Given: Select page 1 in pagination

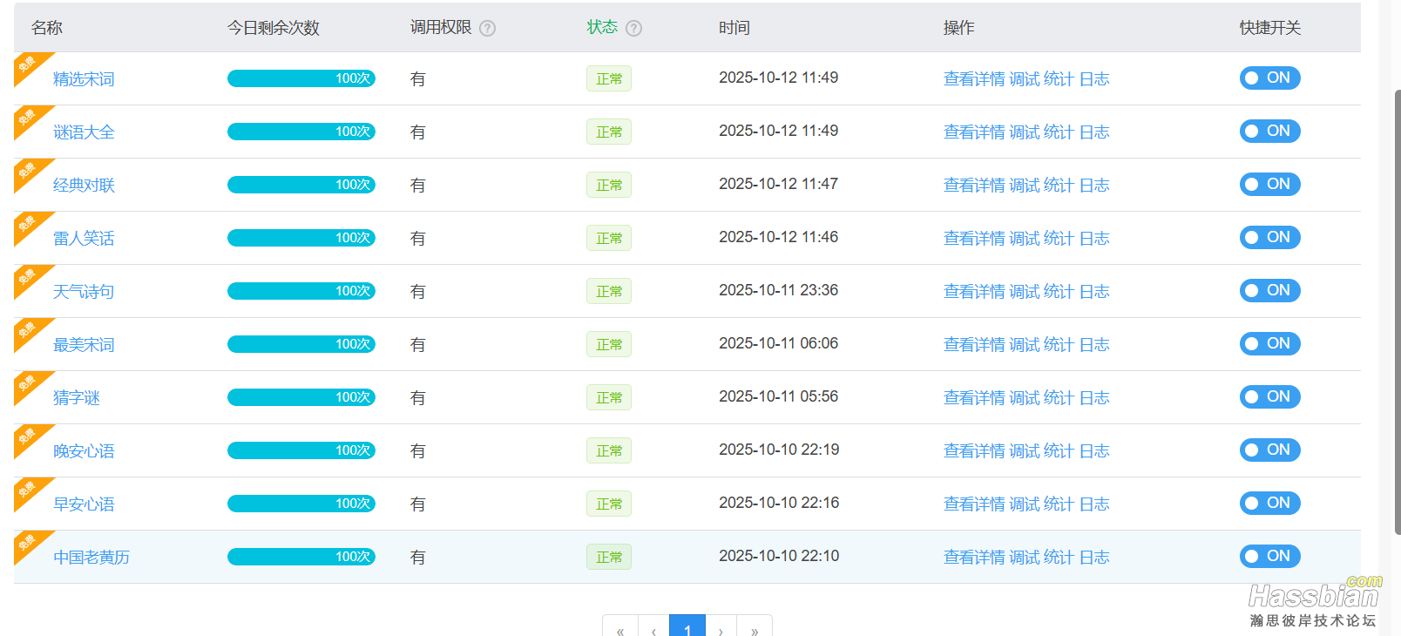Looking at the screenshot, I should 687,628.
